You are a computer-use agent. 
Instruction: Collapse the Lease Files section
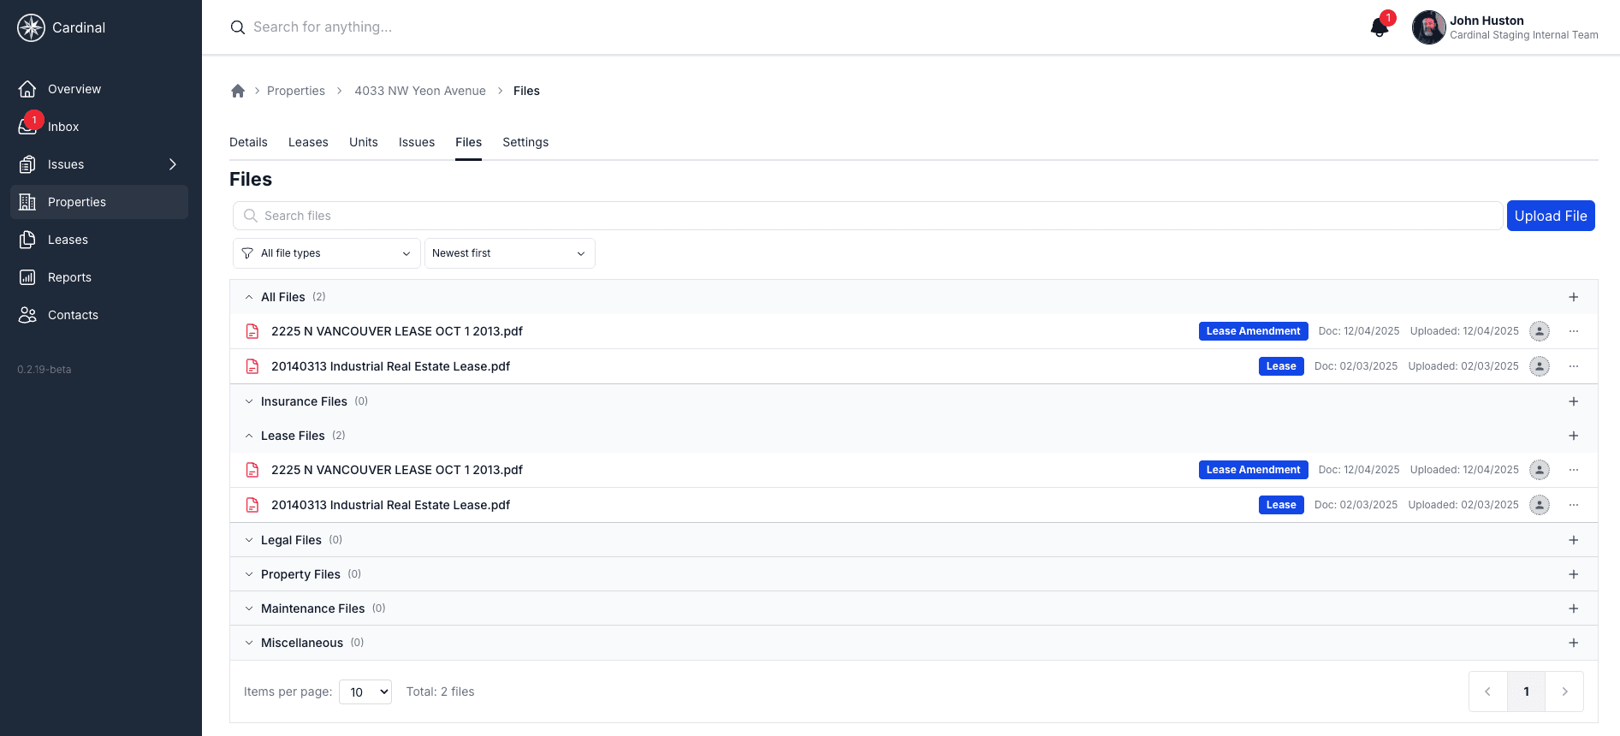pyautogui.click(x=249, y=436)
